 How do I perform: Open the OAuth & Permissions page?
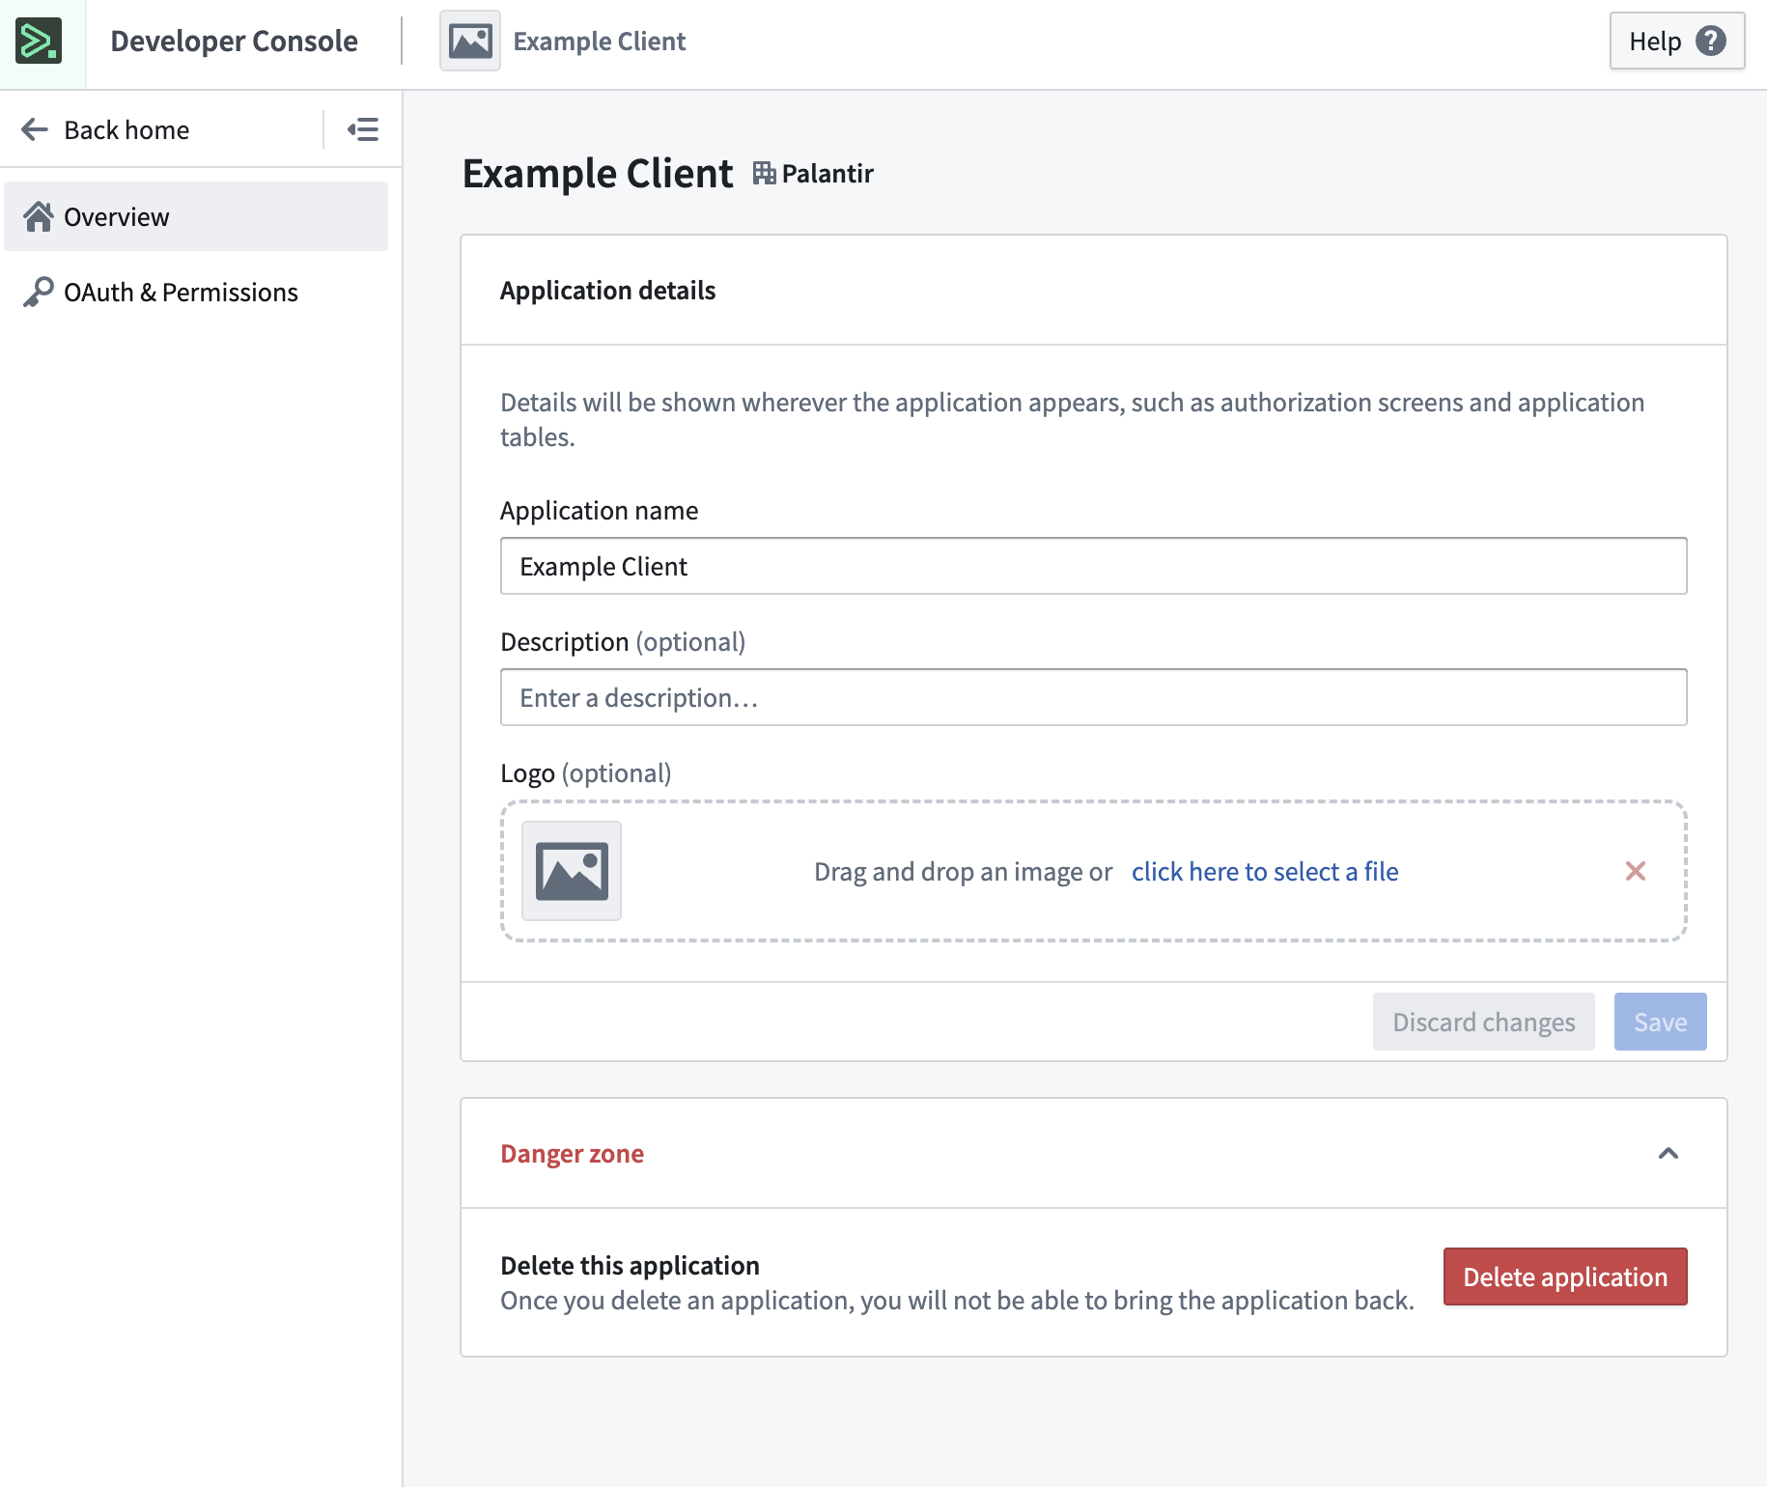(x=181, y=291)
